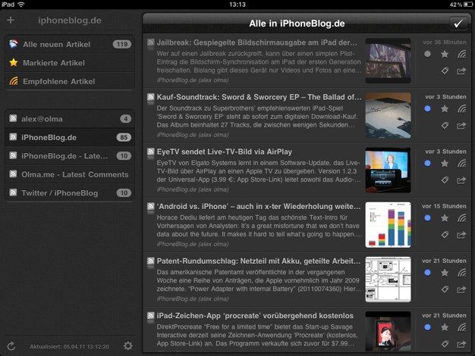Recommend procreate article via broadcast icon
475x356 pixels.
pyautogui.click(x=462, y=327)
